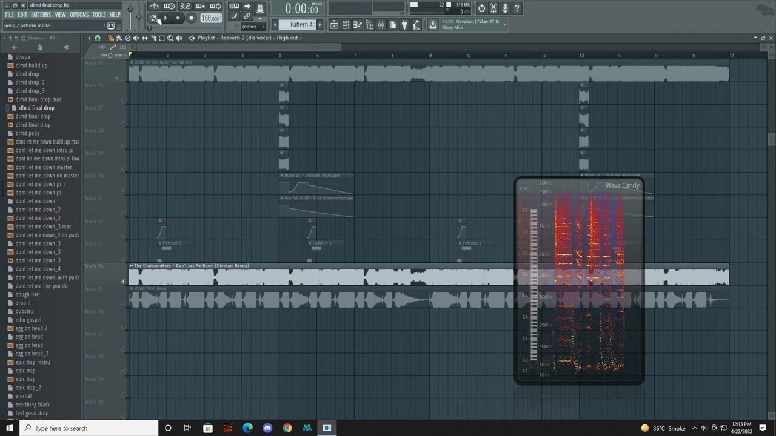Select 'dubstep' in the browser list
The height and width of the screenshot is (436, 776).
(x=25, y=311)
